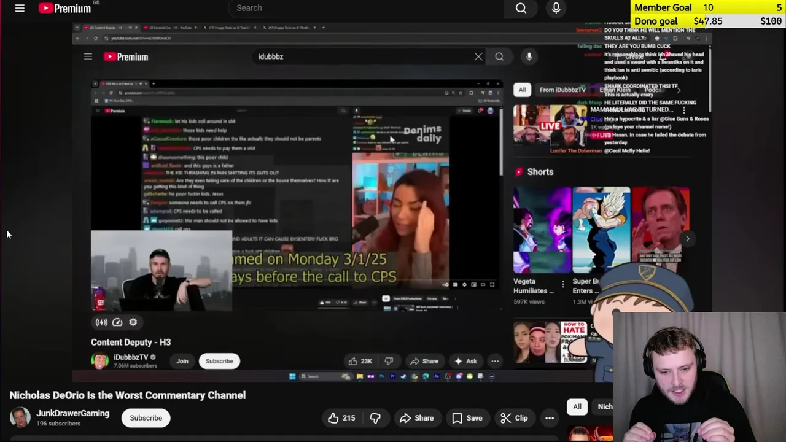This screenshot has height=442, width=786.
Task: Open How to Hate Pokimane thumbnail
Action: coord(550,341)
